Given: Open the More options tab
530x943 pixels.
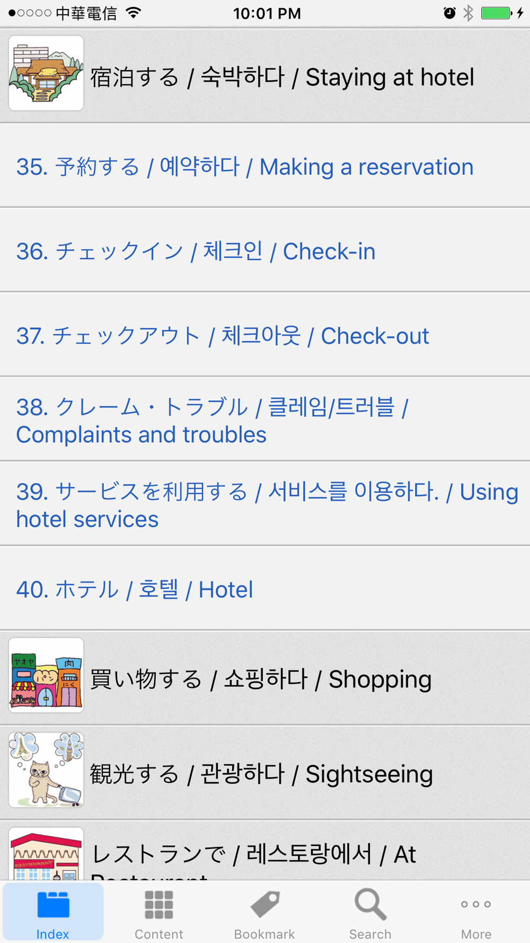Looking at the screenshot, I should pyautogui.click(x=476, y=912).
